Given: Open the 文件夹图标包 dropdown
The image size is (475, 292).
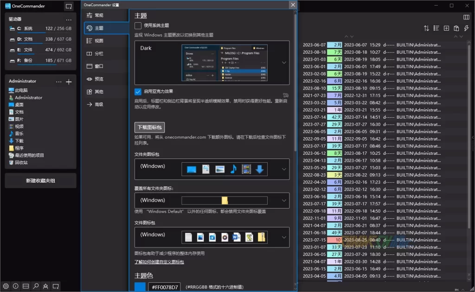Looking at the screenshot, I should click(284, 169).
